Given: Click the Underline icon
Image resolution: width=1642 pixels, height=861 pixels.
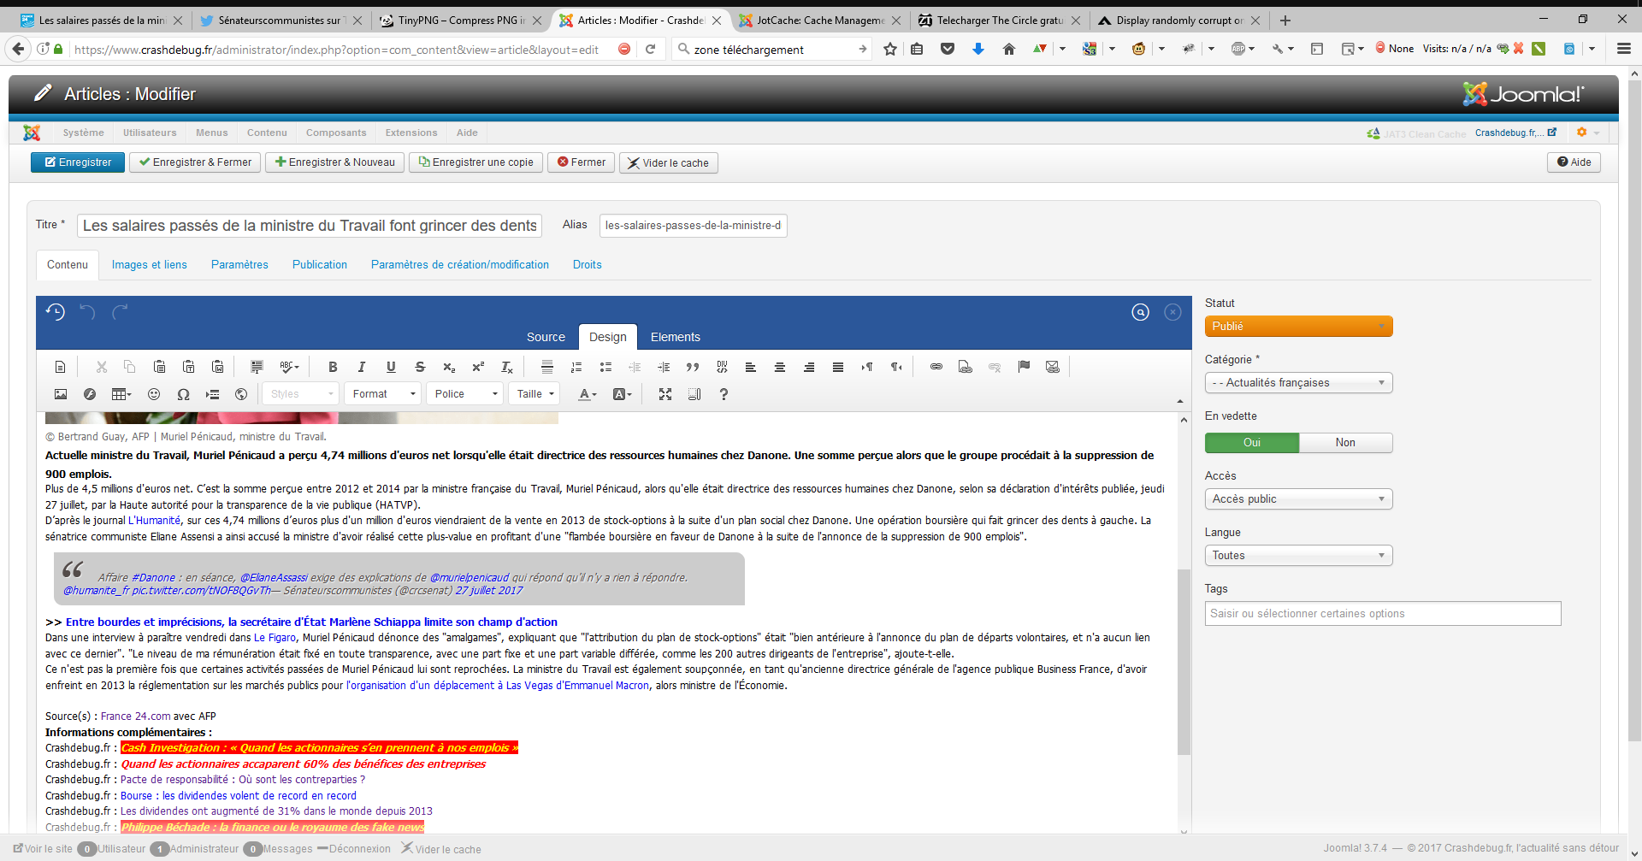Looking at the screenshot, I should point(391,367).
